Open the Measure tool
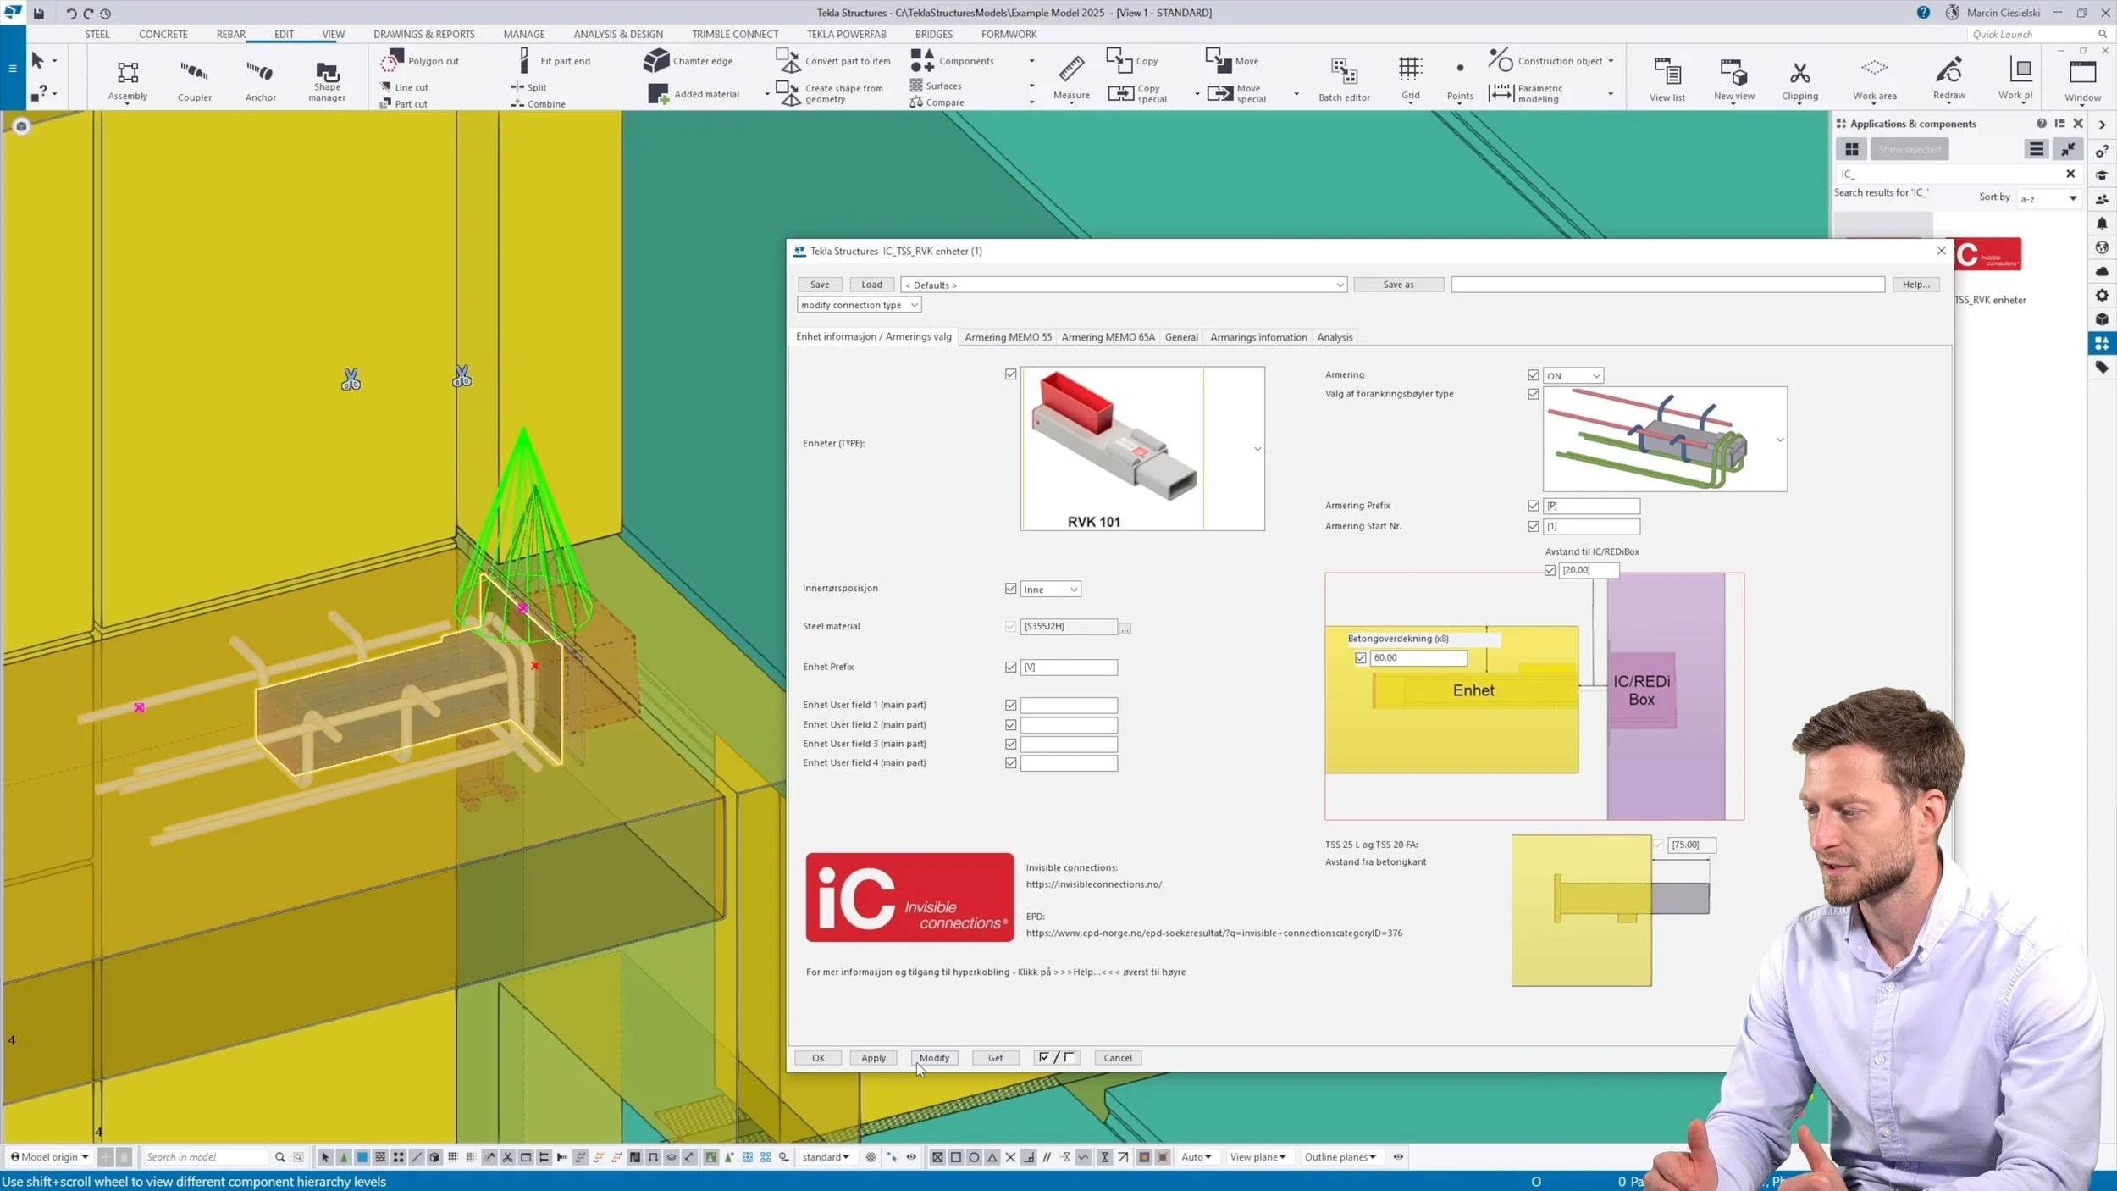Image resolution: width=2117 pixels, height=1191 pixels. click(x=1070, y=77)
